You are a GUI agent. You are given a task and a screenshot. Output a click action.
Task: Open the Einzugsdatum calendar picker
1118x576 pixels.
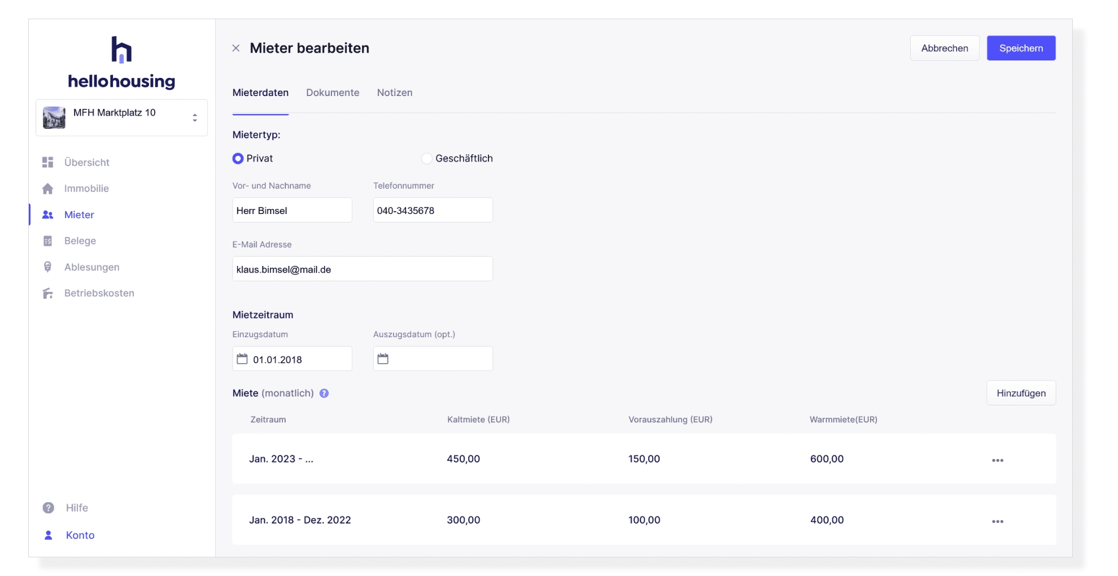[x=242, y=359]
